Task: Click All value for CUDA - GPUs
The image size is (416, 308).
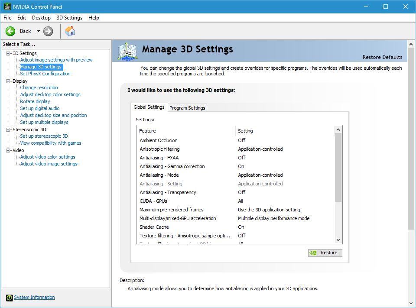Action: point(240,201)
